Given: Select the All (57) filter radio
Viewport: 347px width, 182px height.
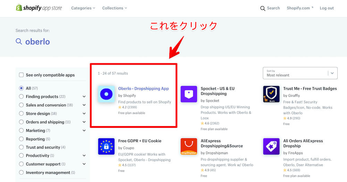Looking at the screenshot, I should coord(21,88).
